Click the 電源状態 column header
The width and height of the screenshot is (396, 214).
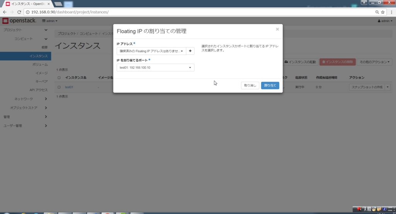pos(301,78)
